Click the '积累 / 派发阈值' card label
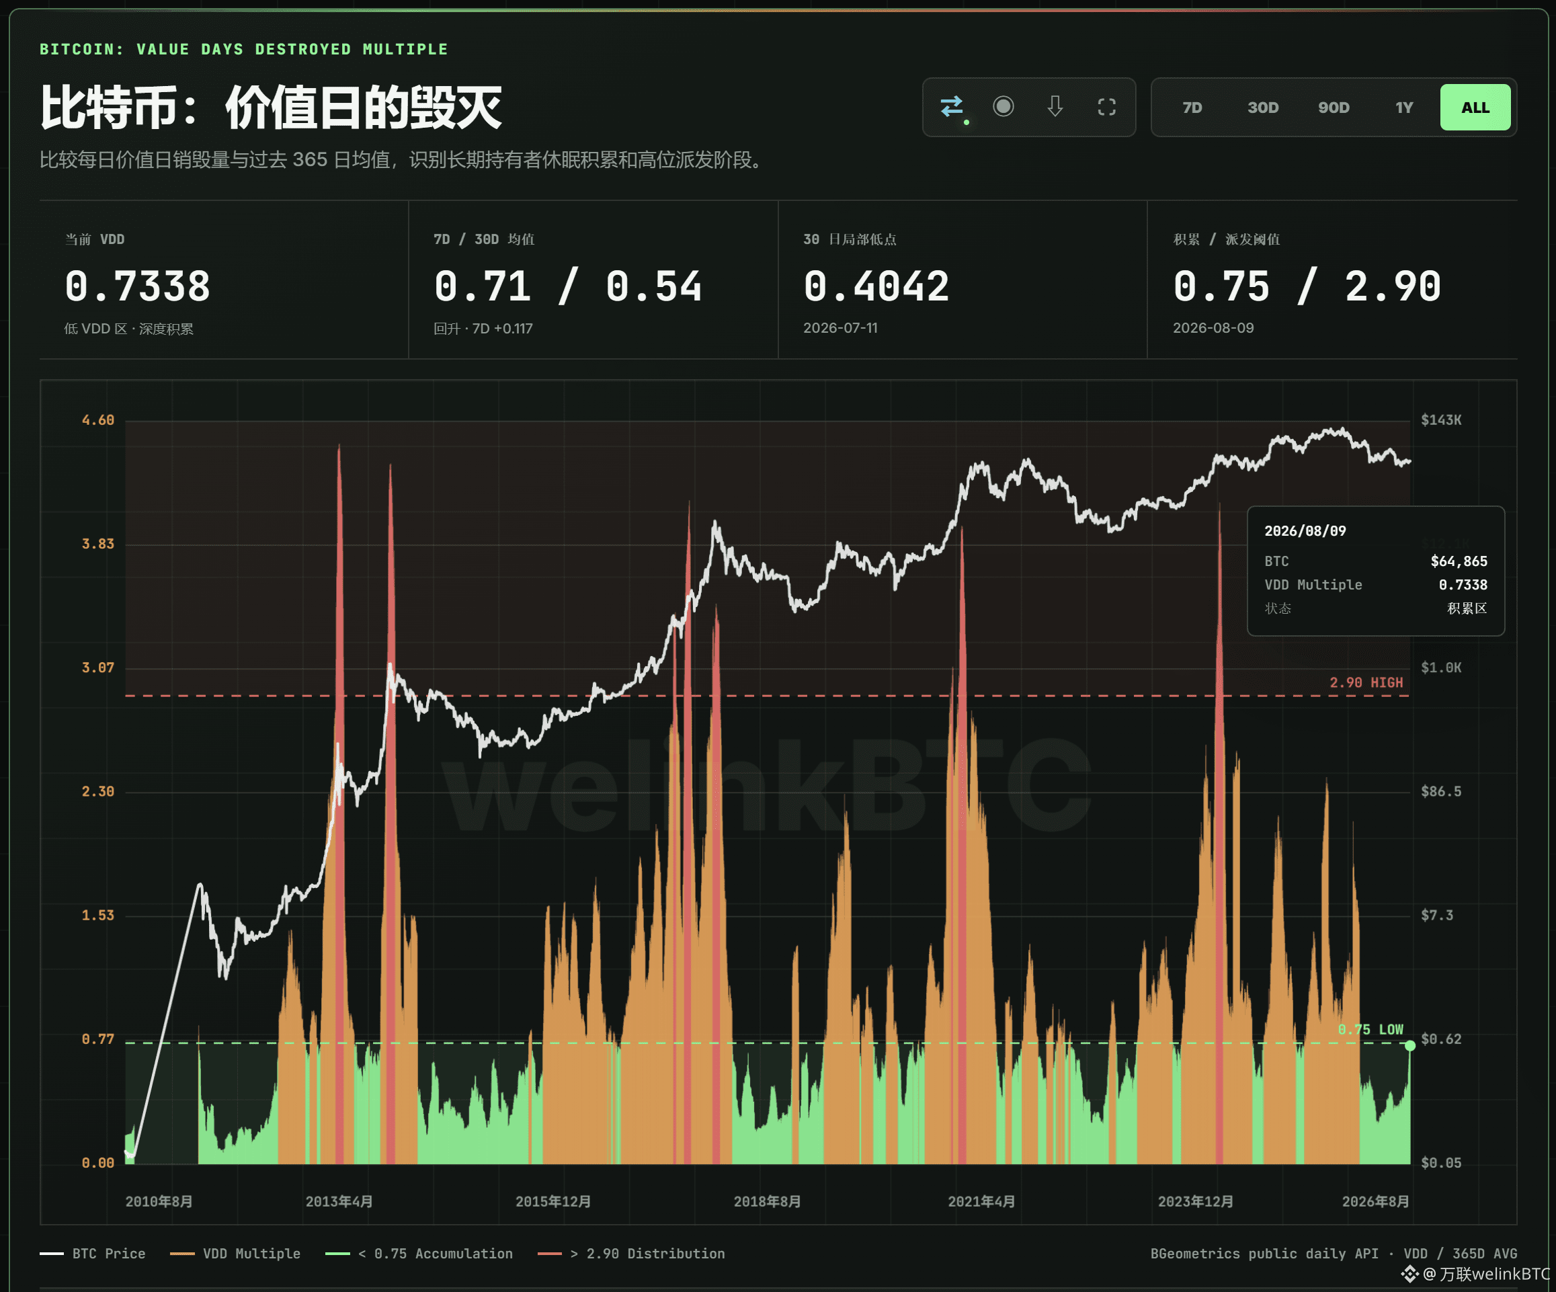The image size is (1556, 1292). coord(1226,239)
